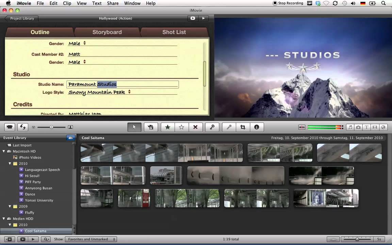Click the volume icon in menu bar
Image resolution: width=392 pixels, height=245 pixels.
point(353,3)
